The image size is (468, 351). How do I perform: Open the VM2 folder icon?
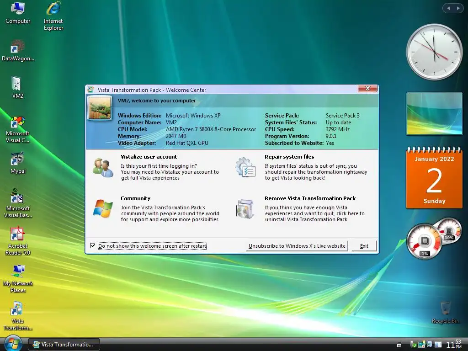tap(17, 87)
